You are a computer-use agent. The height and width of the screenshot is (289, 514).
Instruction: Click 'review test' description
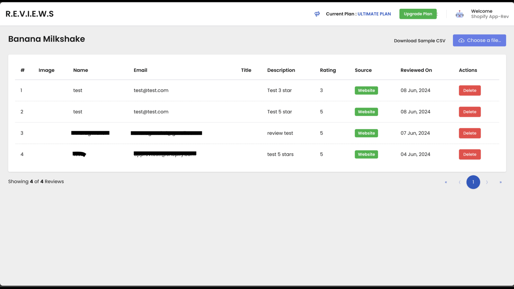pos(280,133)
